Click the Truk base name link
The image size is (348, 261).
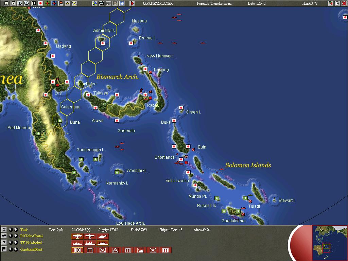tap(23, 230)
